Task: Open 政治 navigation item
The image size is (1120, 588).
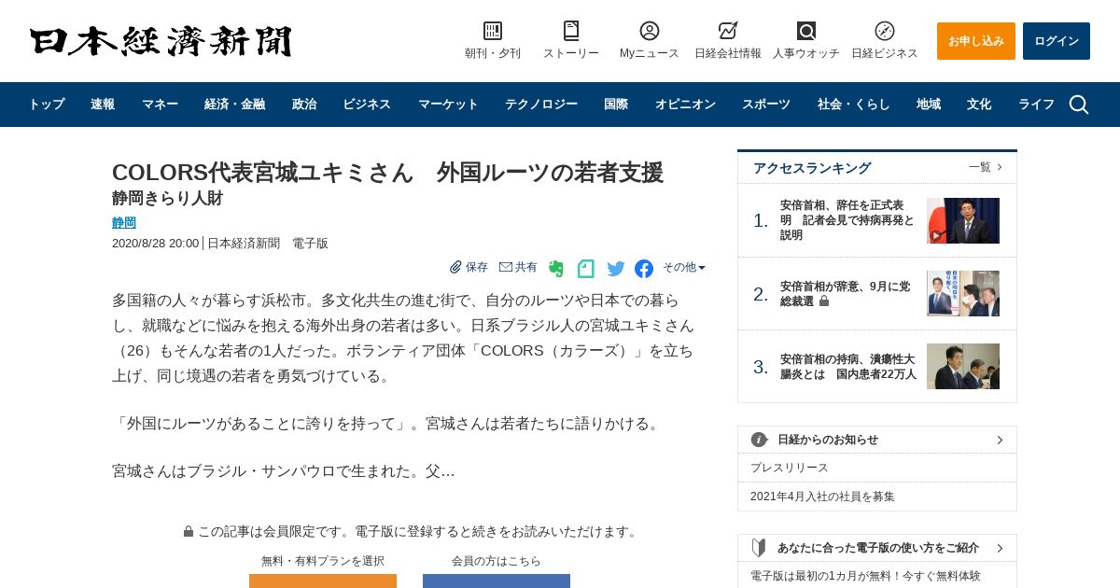Action: (304, 105)
